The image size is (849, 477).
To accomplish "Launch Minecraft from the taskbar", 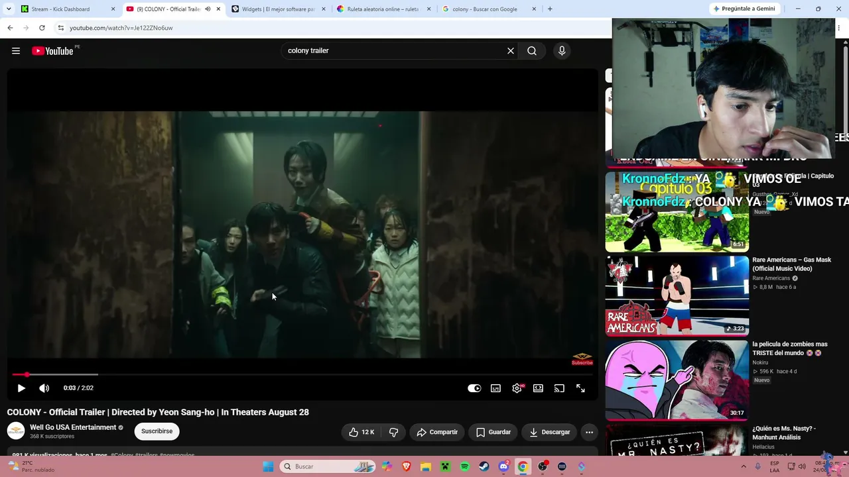I will pos(445,467).
